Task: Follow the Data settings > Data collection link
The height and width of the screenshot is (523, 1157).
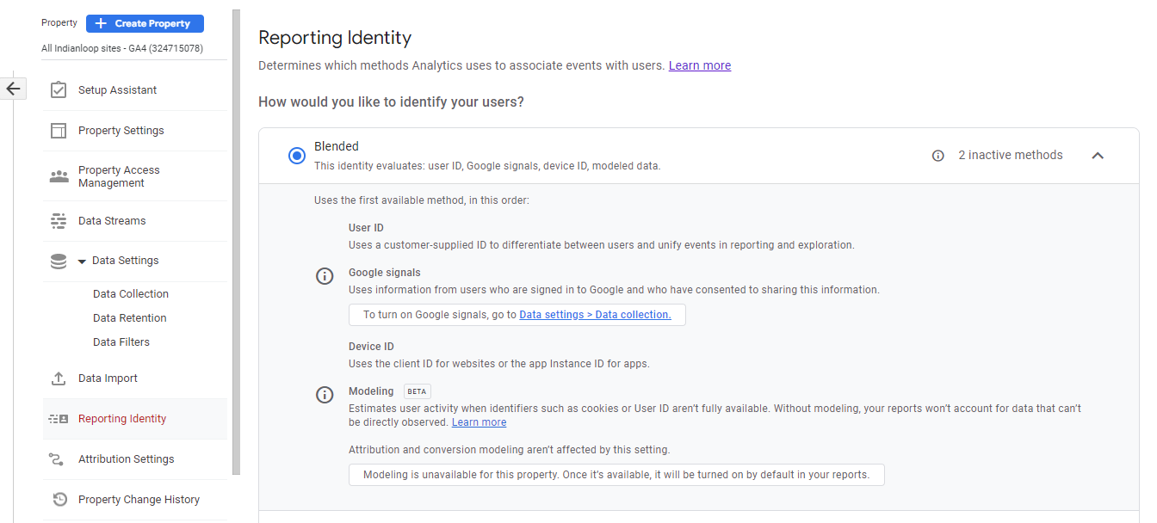Action: coord(595,315)
